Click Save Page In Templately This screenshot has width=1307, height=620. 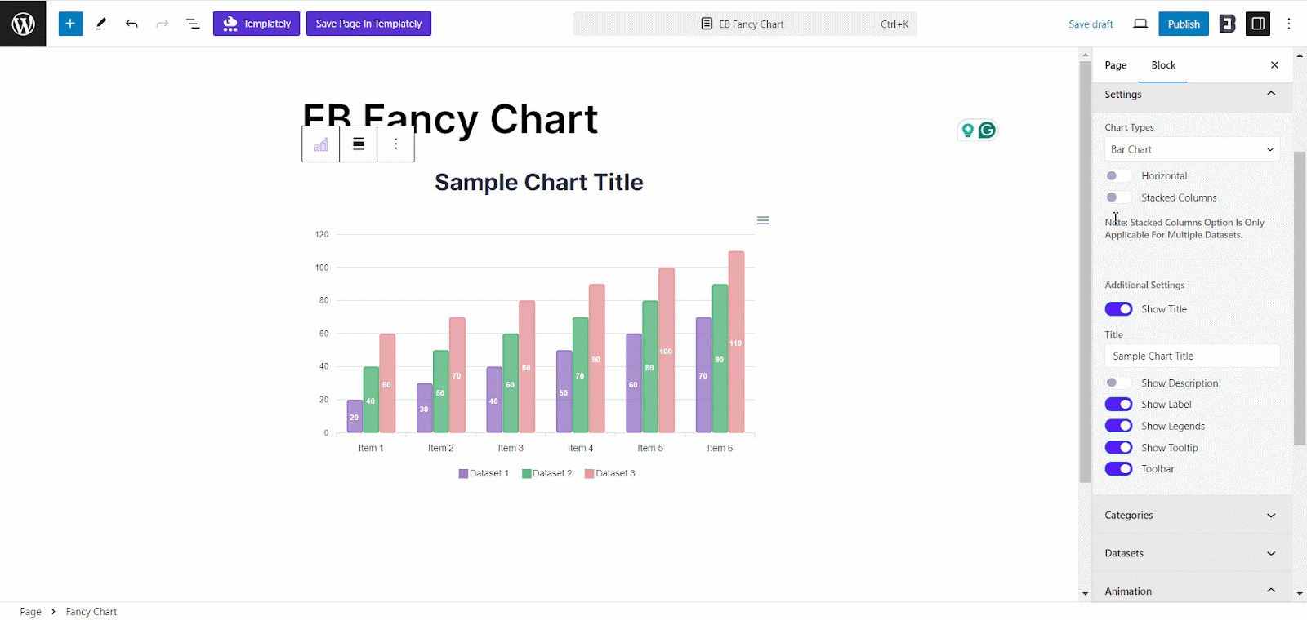pos(368,24)
